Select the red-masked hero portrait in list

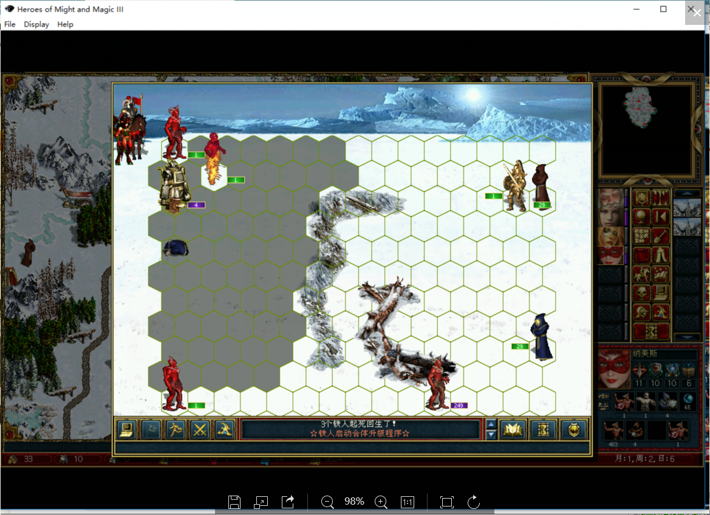610,255
